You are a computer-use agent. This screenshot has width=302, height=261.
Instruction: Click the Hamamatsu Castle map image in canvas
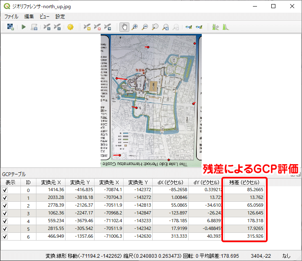(151, 100)
